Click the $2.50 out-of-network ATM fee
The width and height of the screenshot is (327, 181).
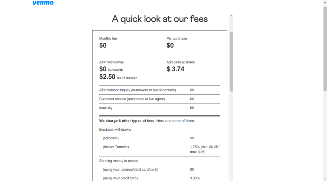pyautogui.click(x=118, y=77)
